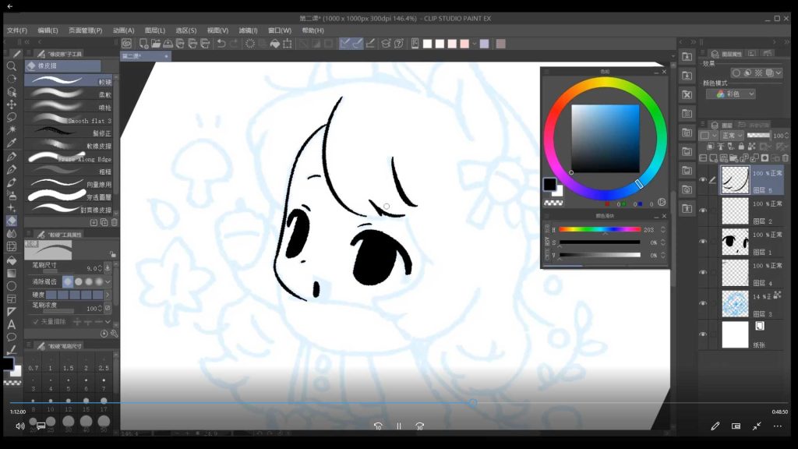Open the 图层(L) menu

point(155,30)
